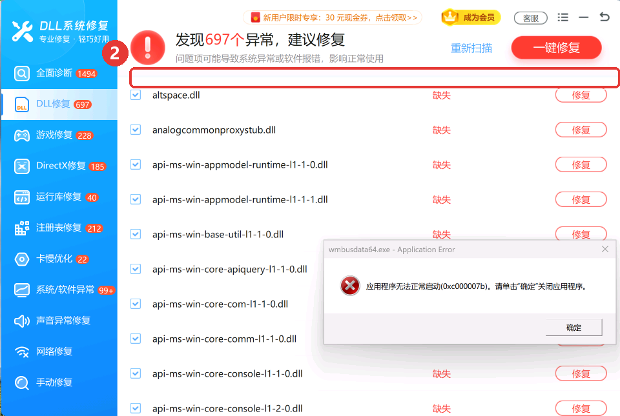620x416 pixels.
Task: Open 游戏修复 game repair section
Action: point(59,135)
